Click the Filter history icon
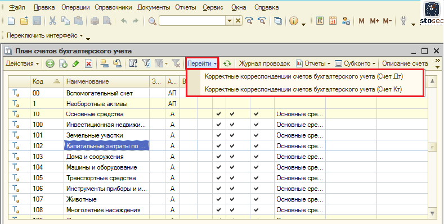Viewport: 444px width, 224px height. pos(161,64)
